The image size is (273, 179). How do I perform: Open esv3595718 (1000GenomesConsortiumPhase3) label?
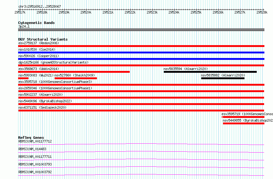coord(55,82)
